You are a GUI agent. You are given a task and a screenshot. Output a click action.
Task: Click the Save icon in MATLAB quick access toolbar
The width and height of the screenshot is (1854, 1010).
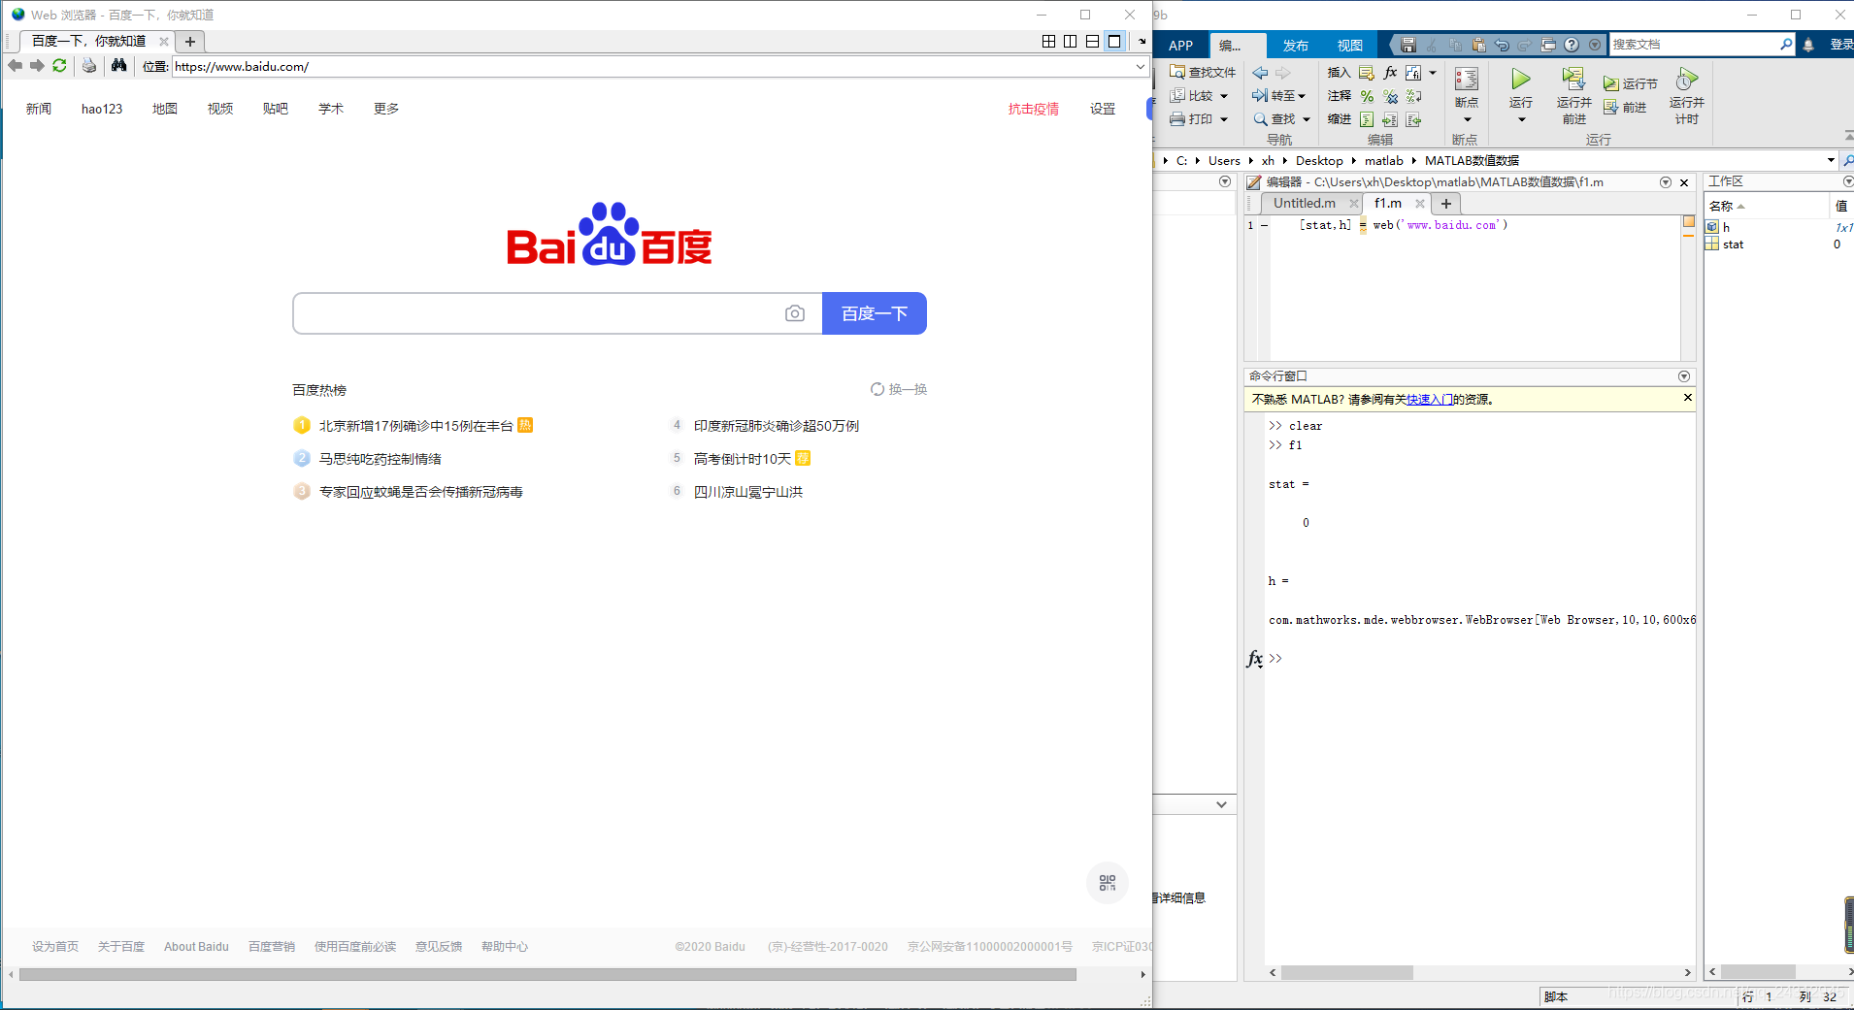click(x=1407, y=44)
